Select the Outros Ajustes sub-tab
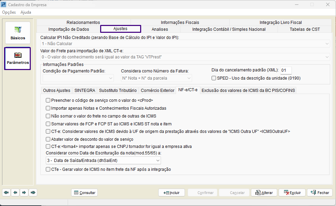 57,91
